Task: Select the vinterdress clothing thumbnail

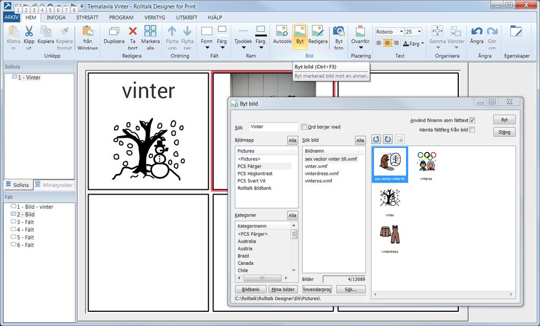Action: tap(390, 238)
